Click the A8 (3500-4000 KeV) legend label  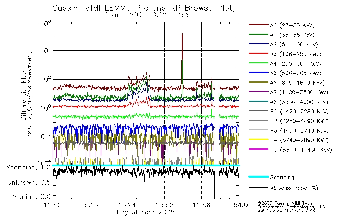click(299, 102)
